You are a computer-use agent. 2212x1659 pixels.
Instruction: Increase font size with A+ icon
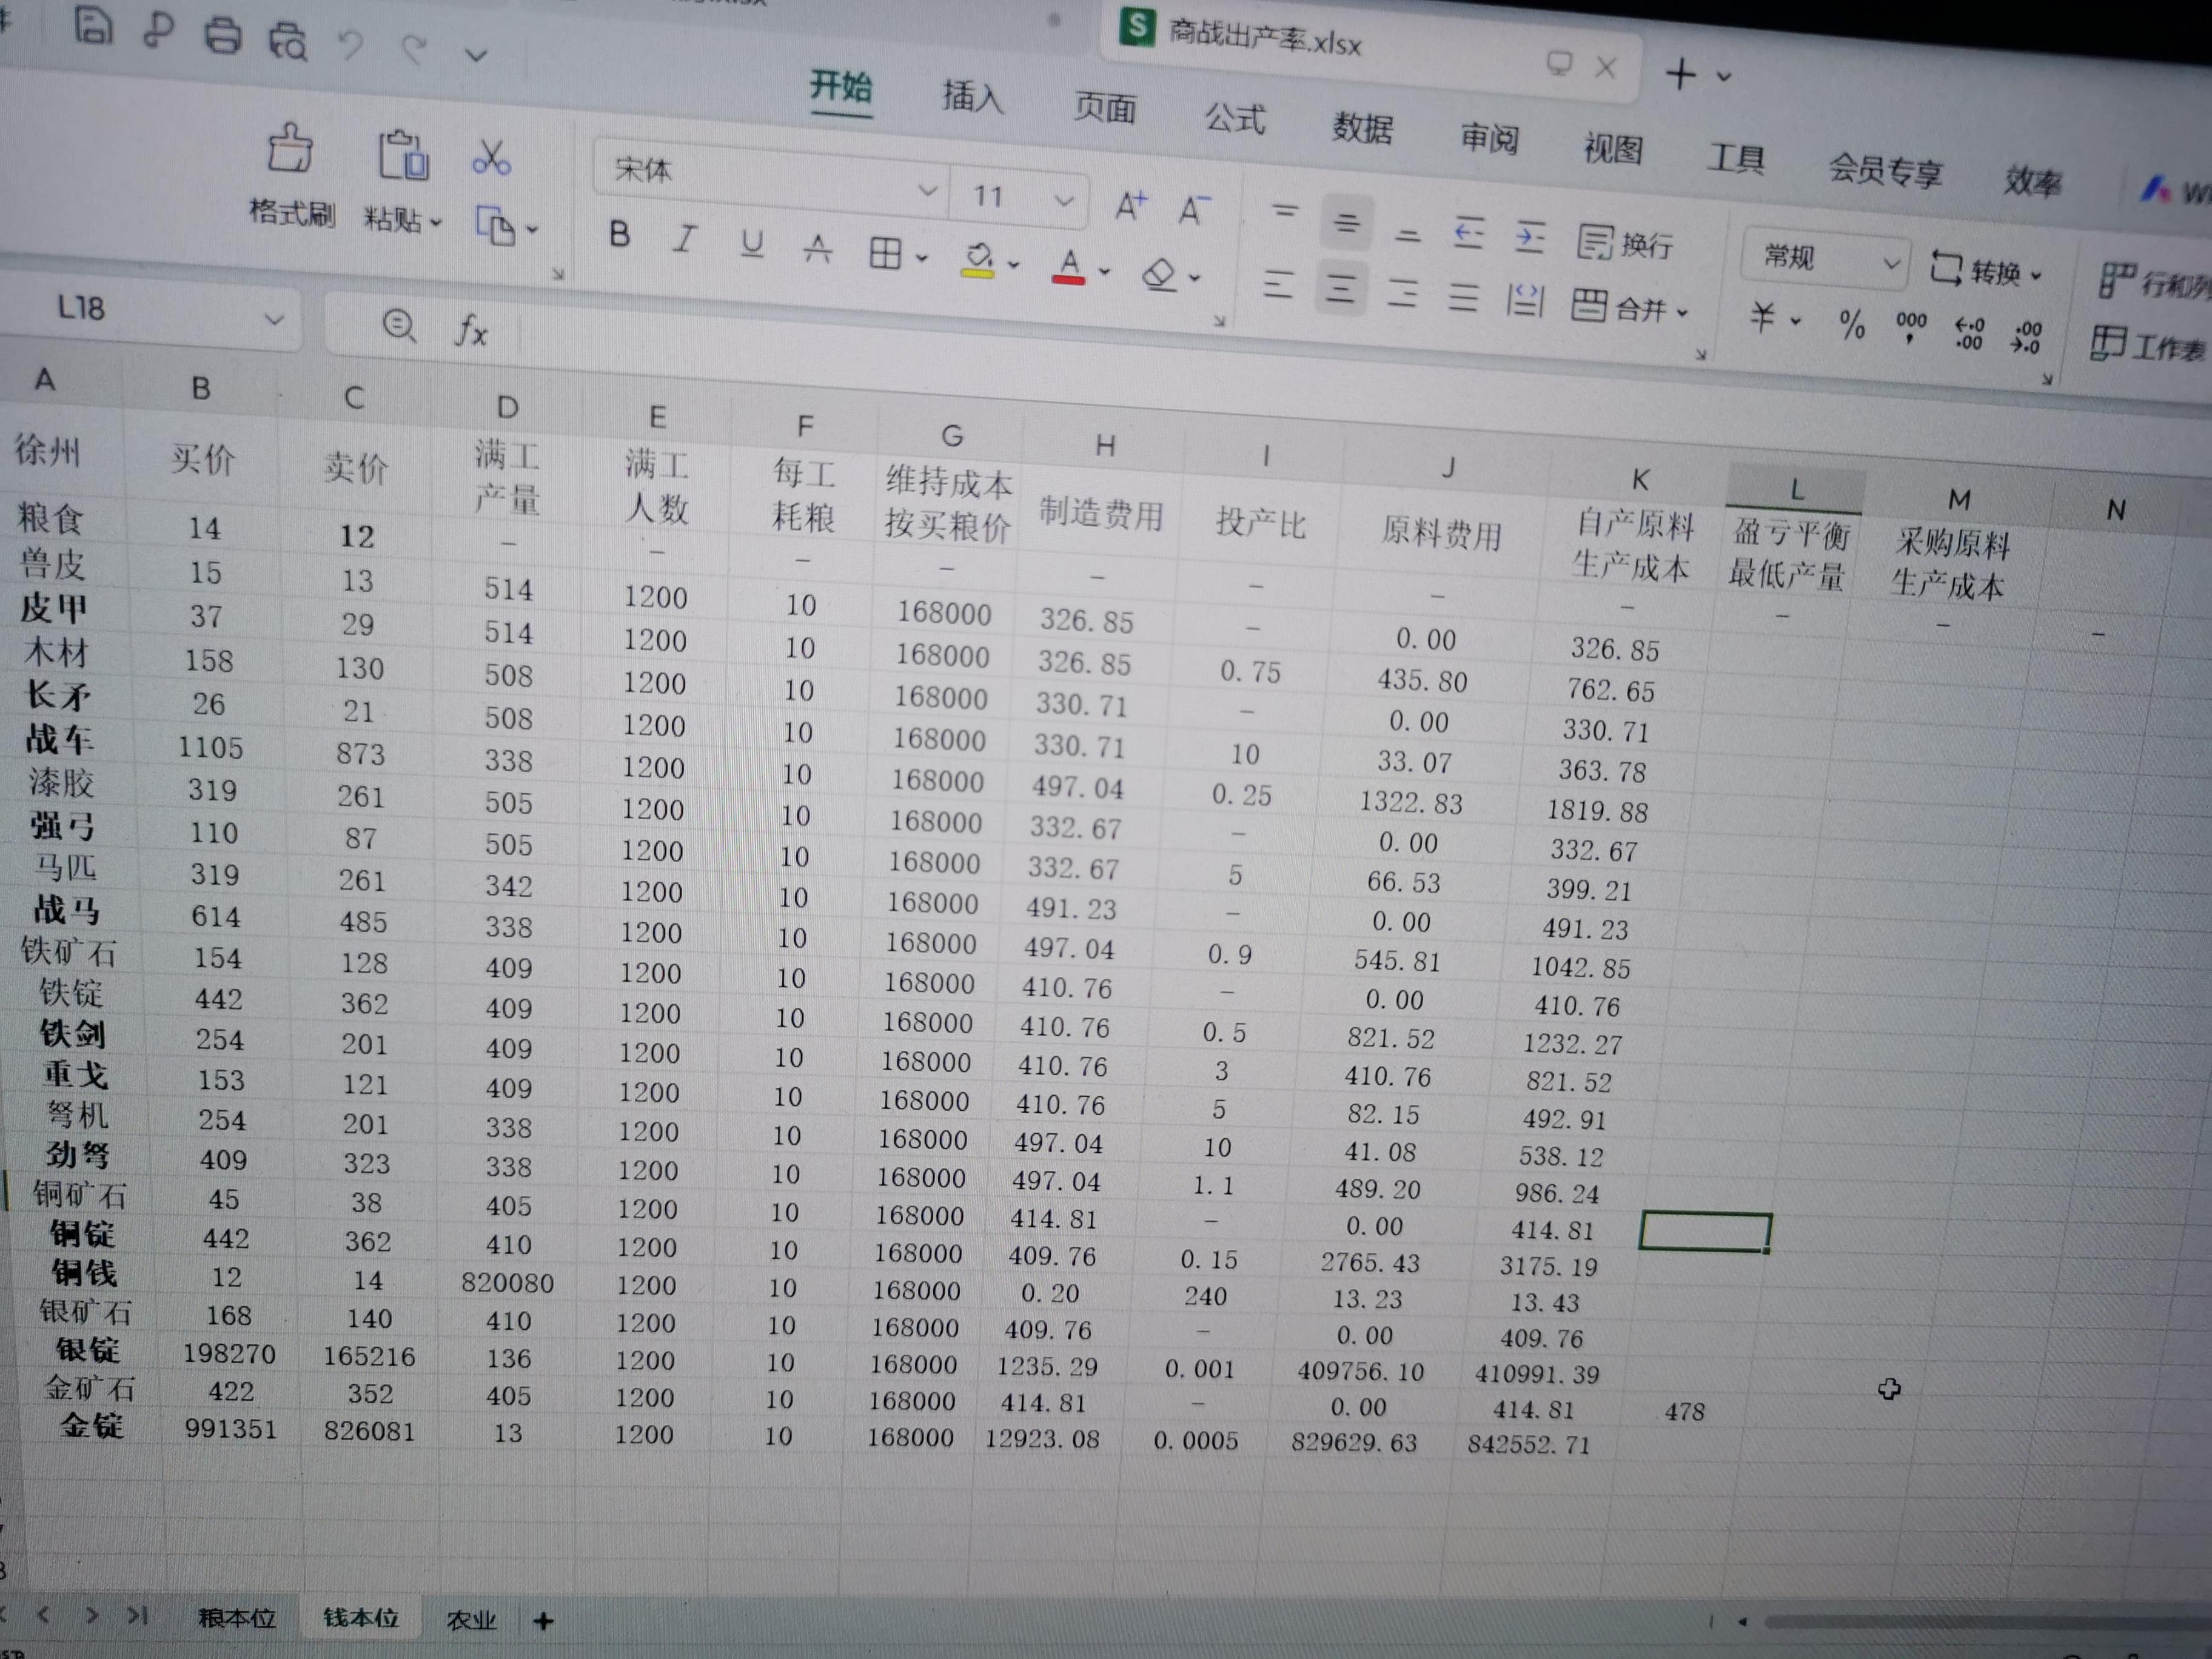[x=1130, y=205]
